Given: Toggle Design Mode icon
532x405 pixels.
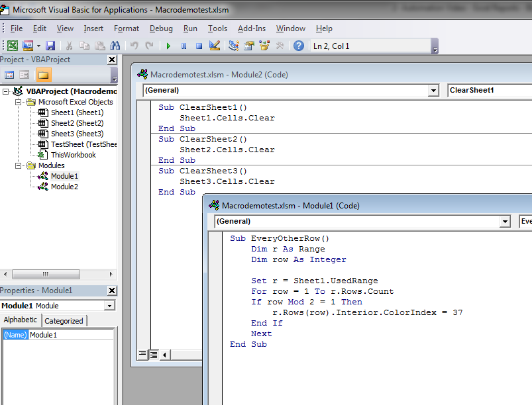Looking at the screenshot, I should pos(215,46).
